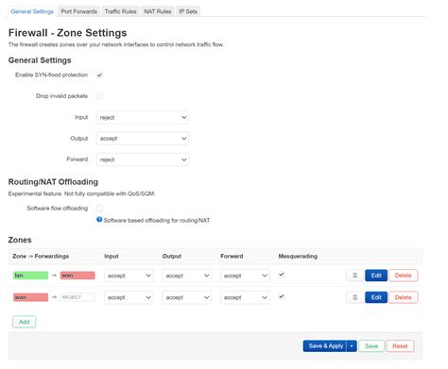This screenshot has height=369, width=448.
Task: Click the wan zone drag handle icon
Action: 354,297
